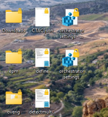This screenshot has height=117, width=108.
Task: Select the Downloads folder icon
Action: click(x=14, y=16)
